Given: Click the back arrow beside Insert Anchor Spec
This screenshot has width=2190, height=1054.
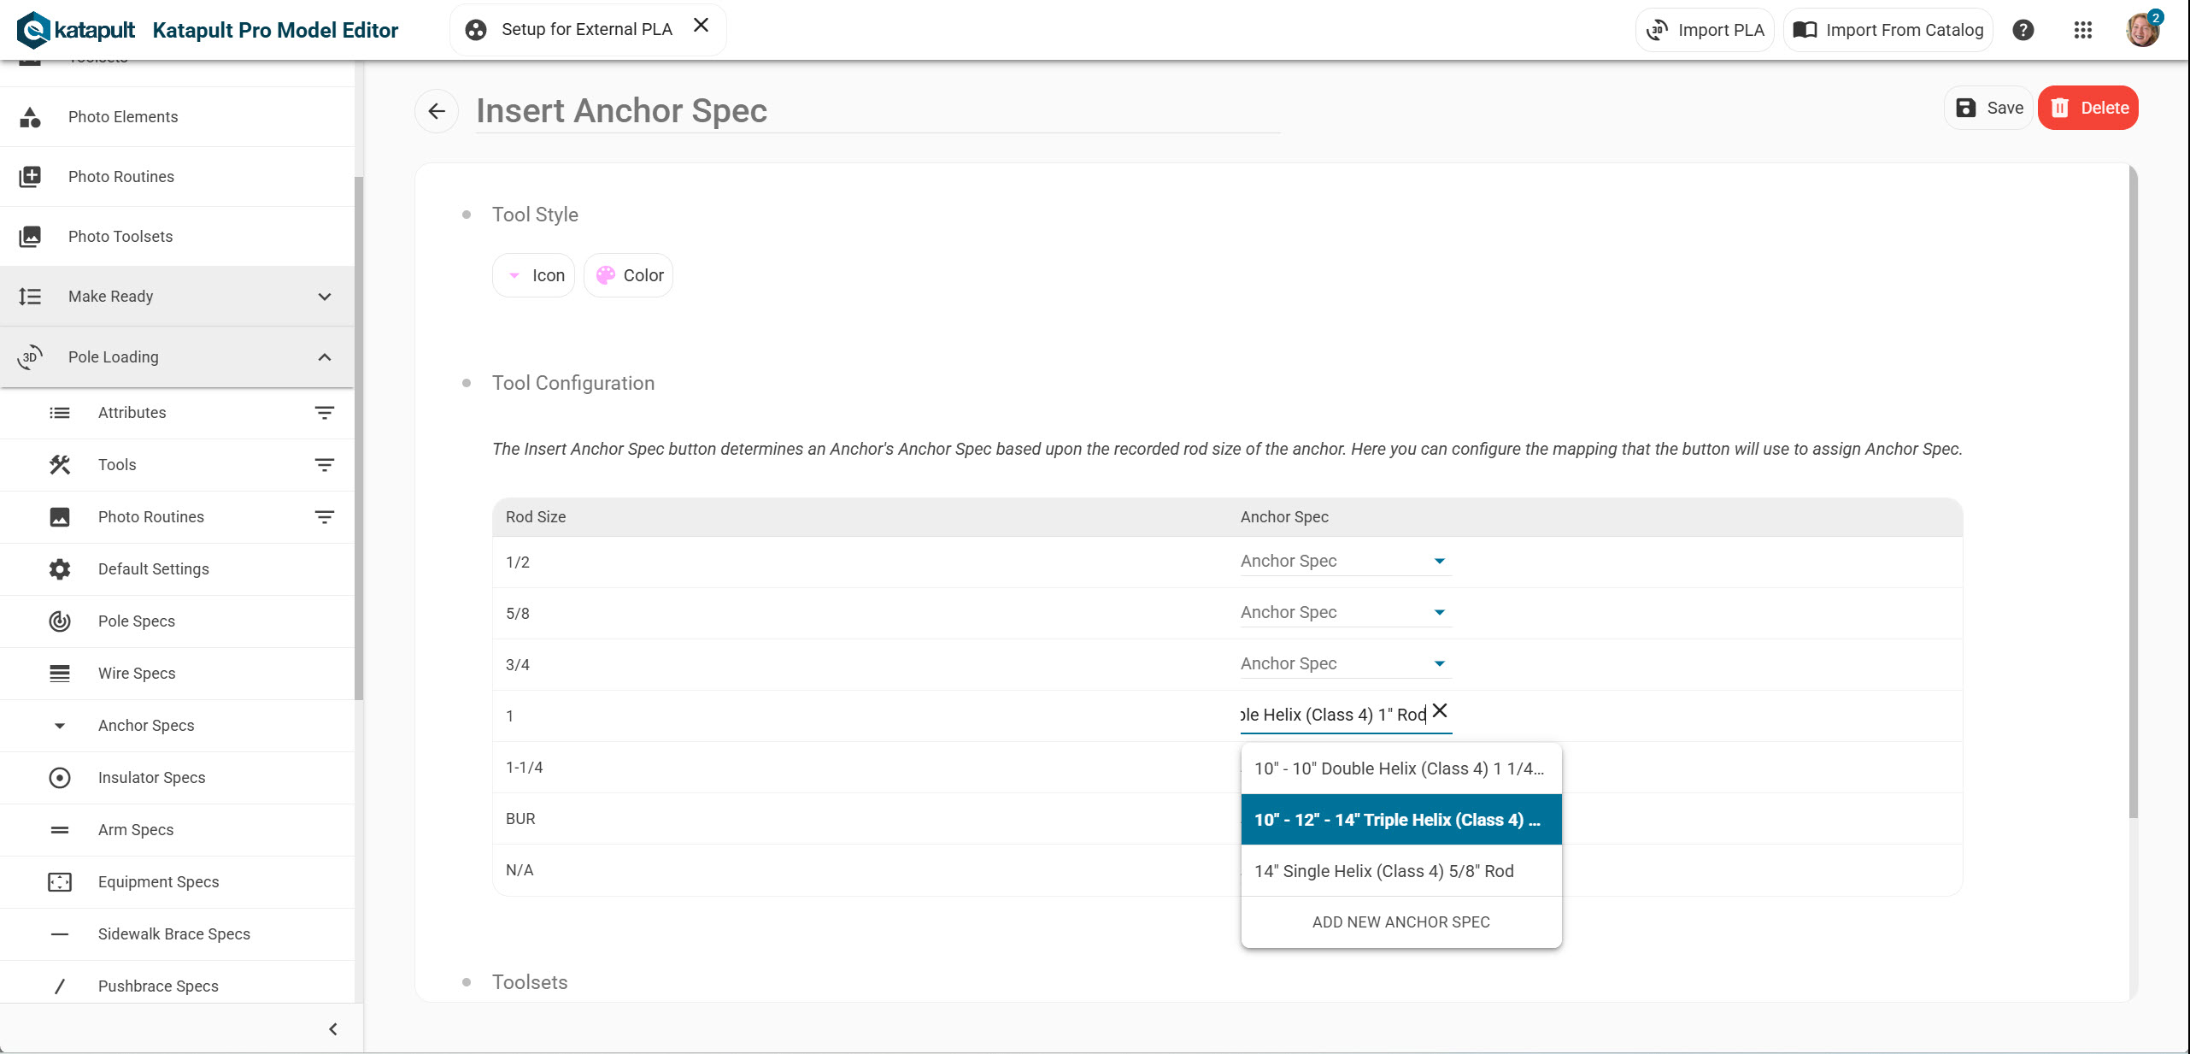Looking at the screenshot, I should tap(437, 111).
